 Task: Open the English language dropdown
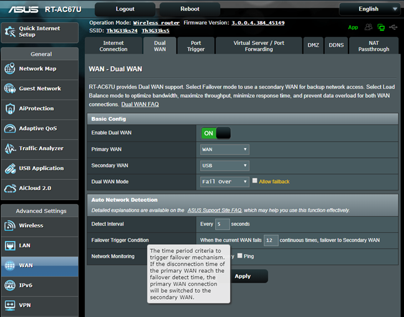pyautogui.click(x=369, y=9)
